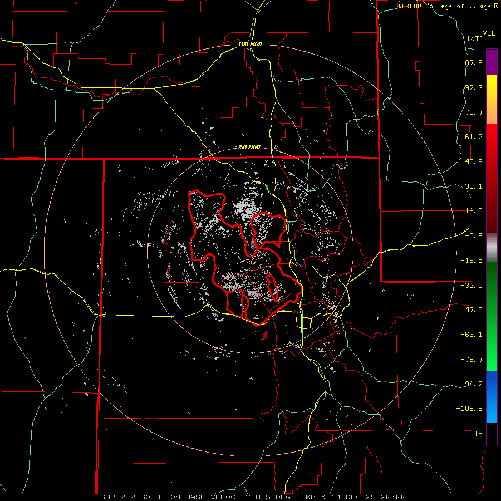Click the small icon after DuPage text
The height and width of the screenshot is (501, 501).
coord(496,6)
